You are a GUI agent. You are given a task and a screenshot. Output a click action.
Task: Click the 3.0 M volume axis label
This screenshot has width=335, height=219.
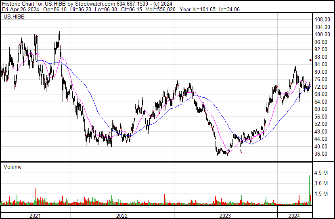321,183
